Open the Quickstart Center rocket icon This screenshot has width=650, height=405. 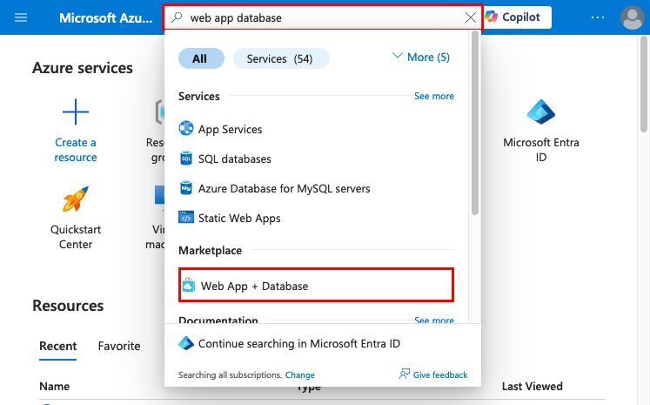coord(76,199)
